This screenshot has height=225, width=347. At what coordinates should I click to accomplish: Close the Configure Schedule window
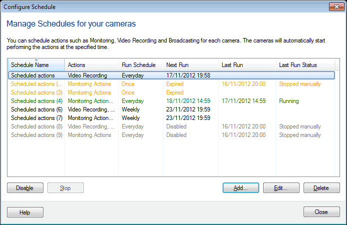335,7
